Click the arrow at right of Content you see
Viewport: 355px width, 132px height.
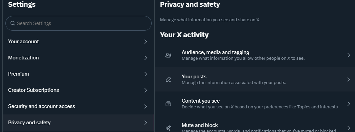coord(349,104)
